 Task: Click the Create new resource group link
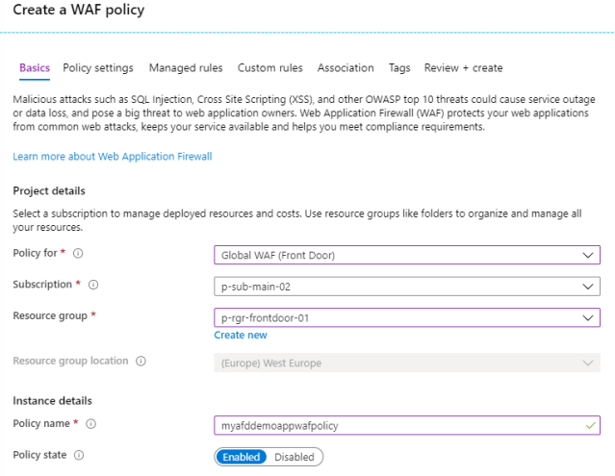[241, 336]
